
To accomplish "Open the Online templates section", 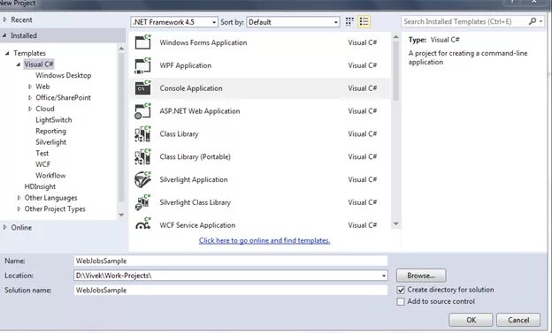I will coord(21,228).
